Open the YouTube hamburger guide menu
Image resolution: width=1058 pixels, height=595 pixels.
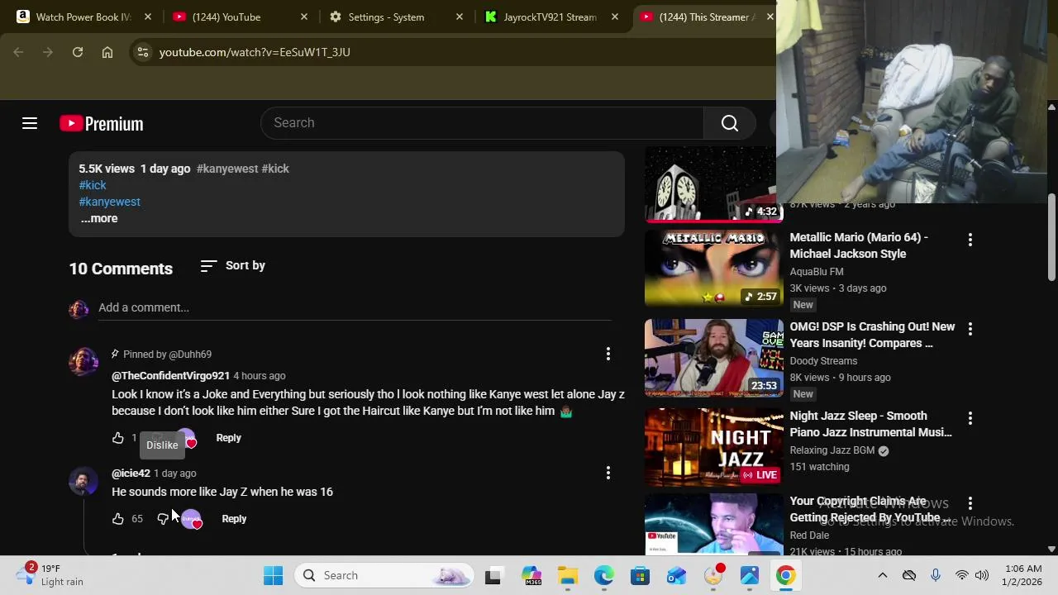click(x=30, y=123)
